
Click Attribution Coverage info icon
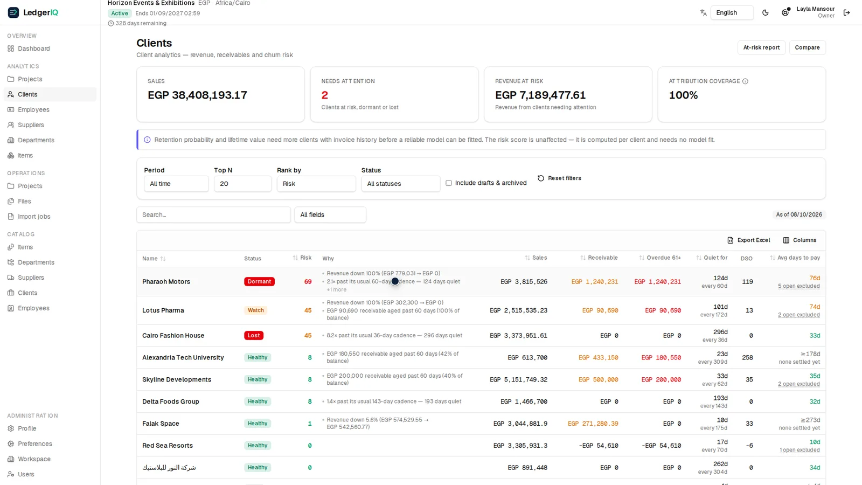pos(745,81)
